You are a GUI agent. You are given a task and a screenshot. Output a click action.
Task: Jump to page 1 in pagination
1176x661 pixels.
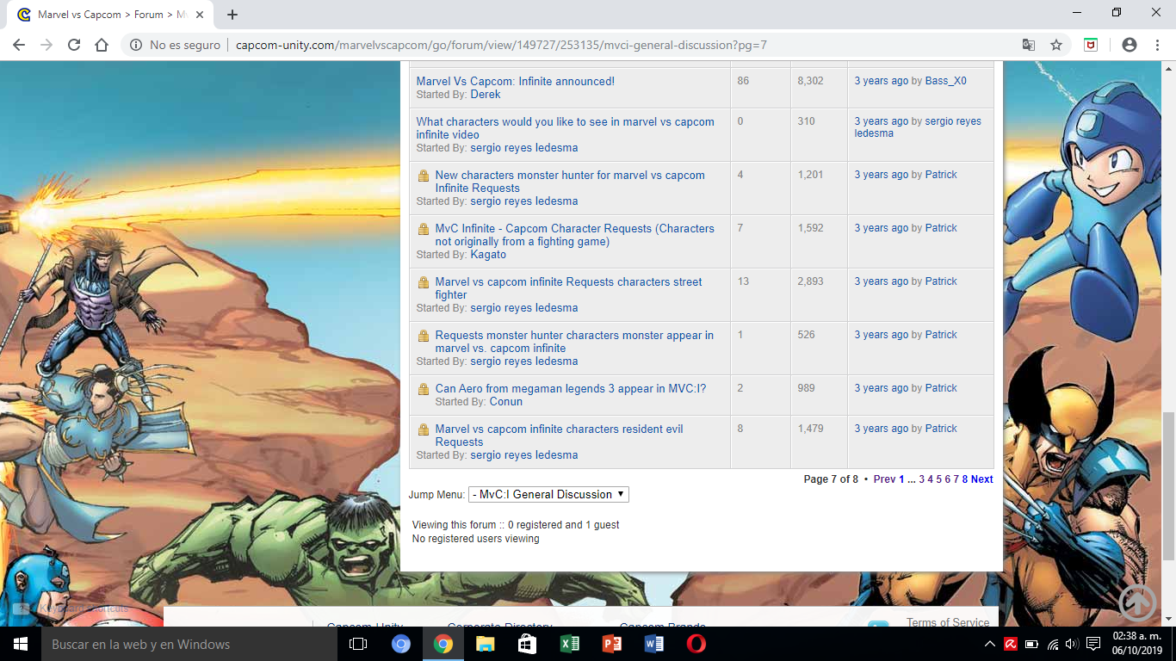[x=901, y=479]
